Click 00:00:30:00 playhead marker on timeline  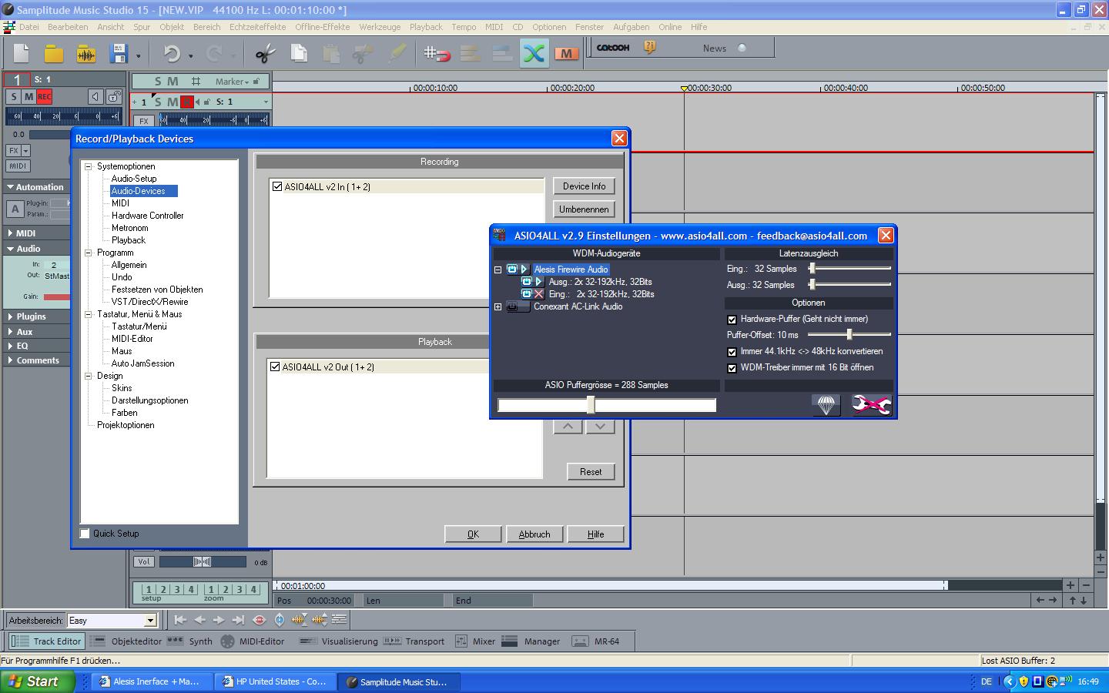[684, 89]
